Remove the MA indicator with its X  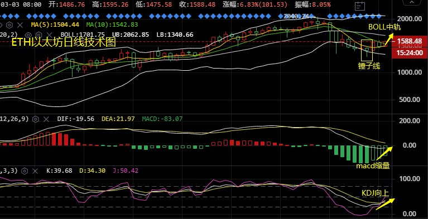[x=20, y=25]
